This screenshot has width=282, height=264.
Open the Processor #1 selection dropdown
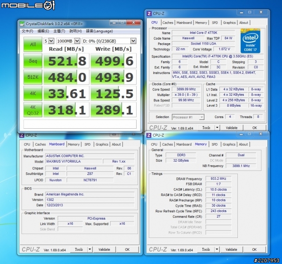tap(188, 117)
